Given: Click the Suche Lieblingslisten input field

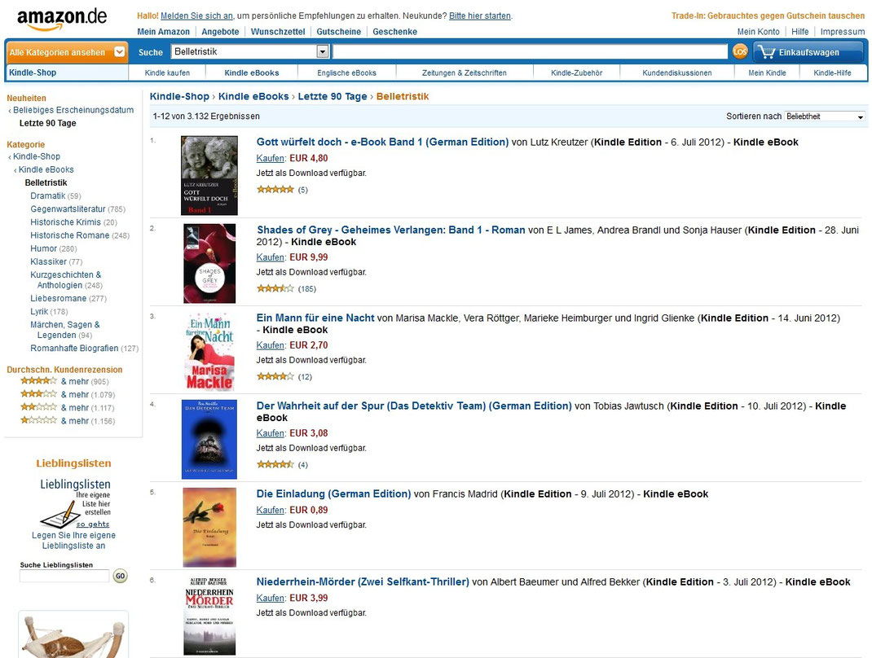Looking at the screenshot, I should [x=64, y=577].
